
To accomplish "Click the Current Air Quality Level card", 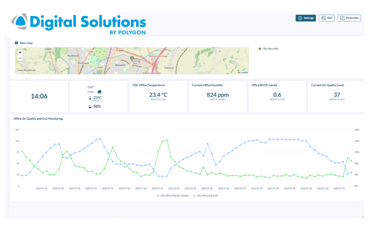I will 337,96.
